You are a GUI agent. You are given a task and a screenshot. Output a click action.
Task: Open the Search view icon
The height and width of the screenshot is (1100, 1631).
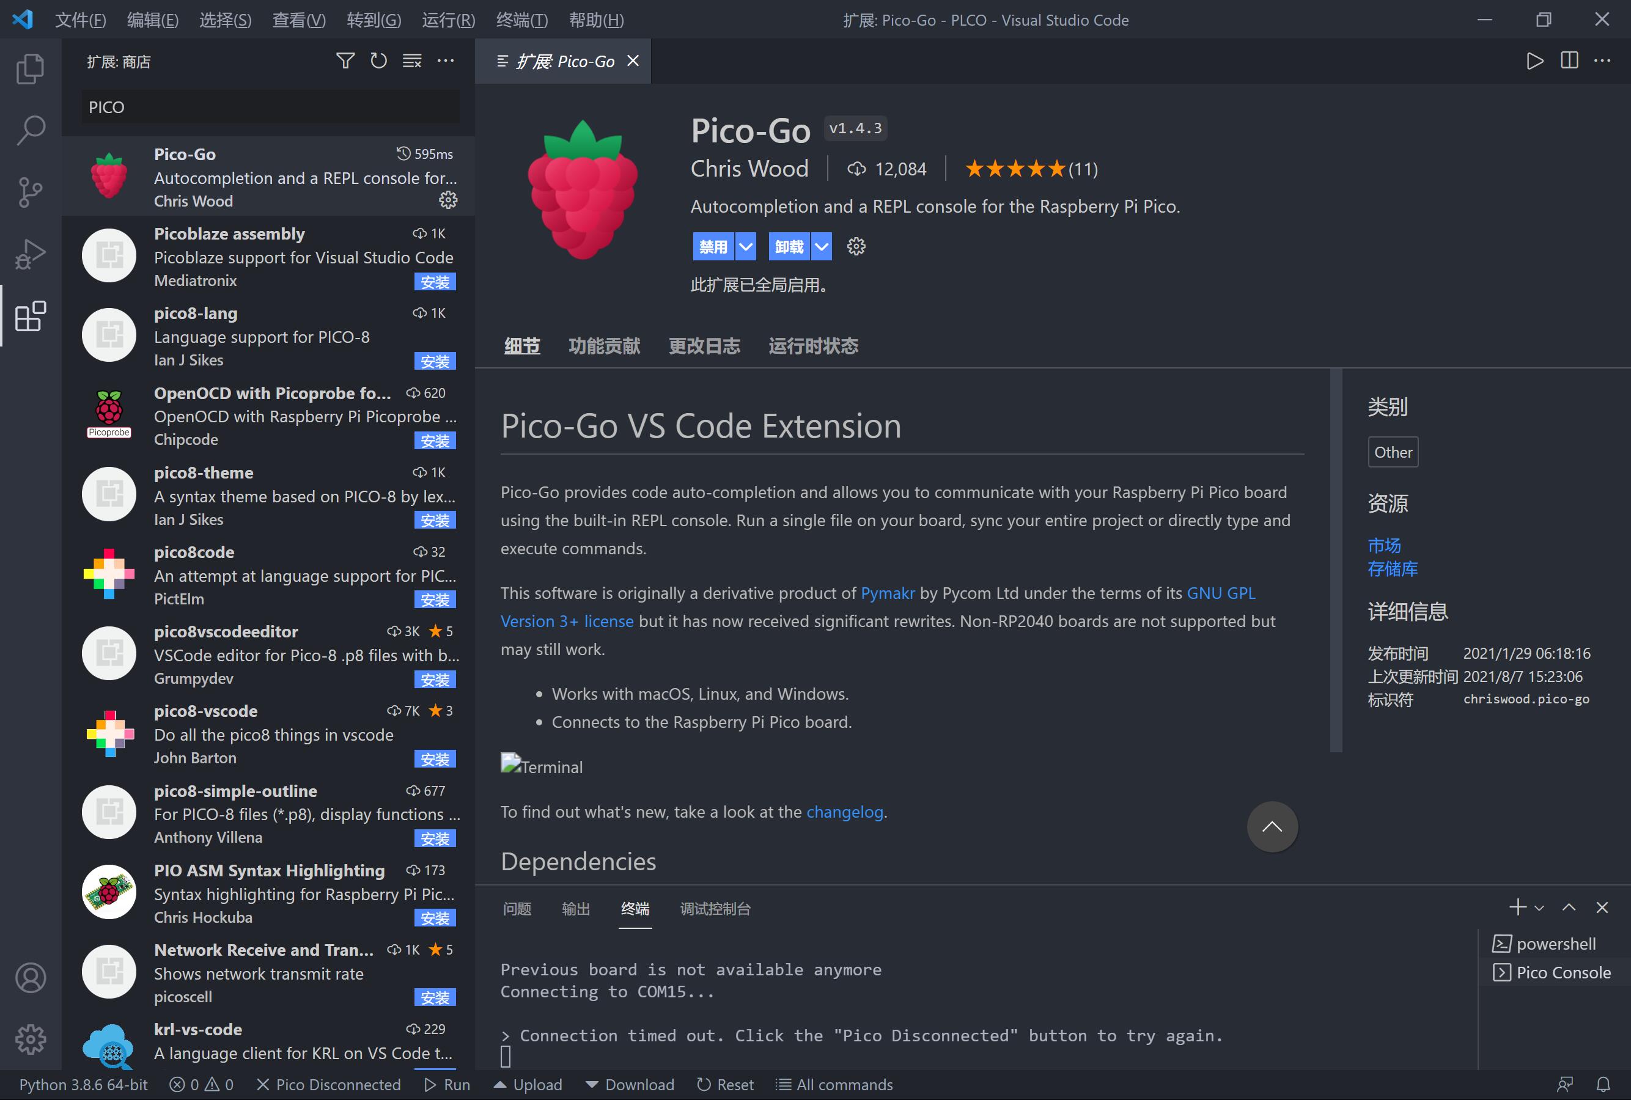coord(30,130)
